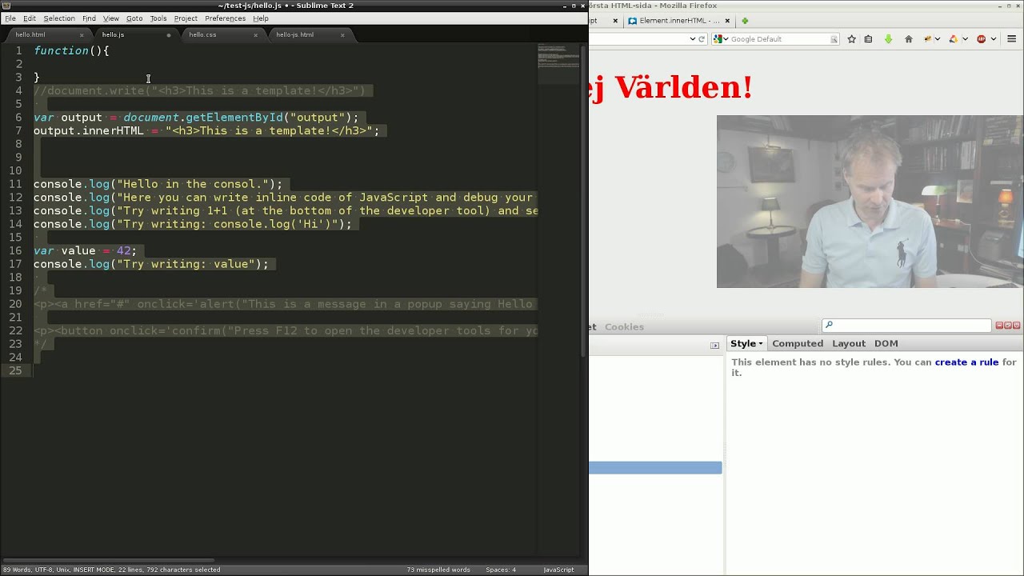The image size is (1024, 576).
Task: Click the 'create a rule' link
Action: click(x=966, y=362)
